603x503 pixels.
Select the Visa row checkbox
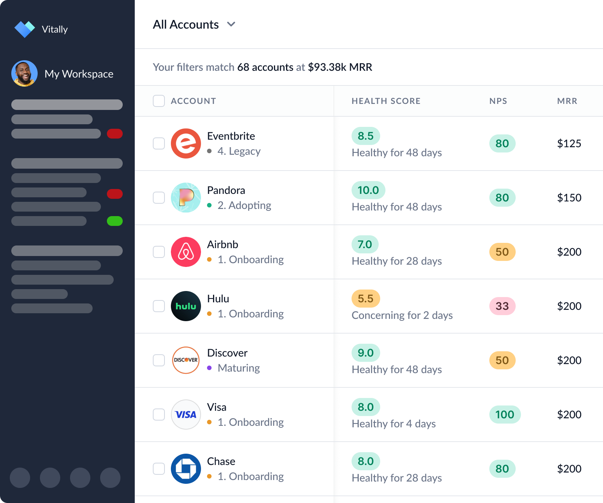159,415
